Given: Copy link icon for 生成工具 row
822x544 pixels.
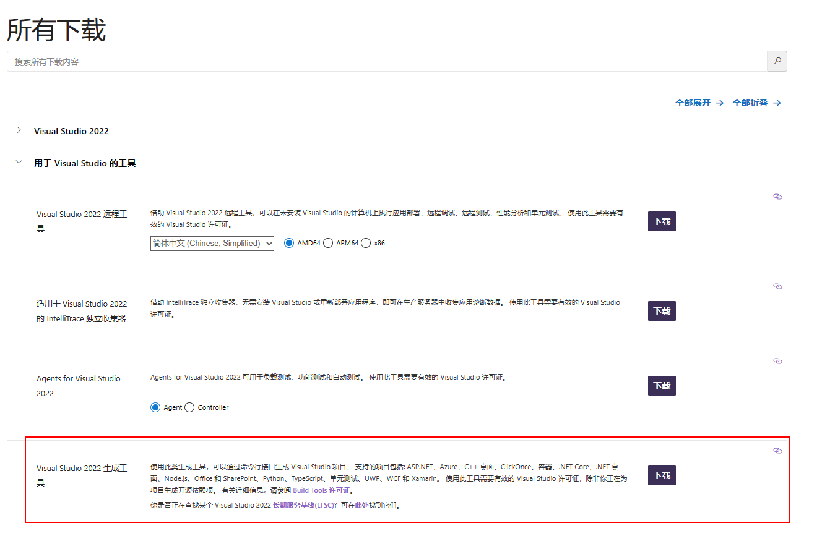Looking at the screenshot, I should pyautogui.click(x=778, y=451).
